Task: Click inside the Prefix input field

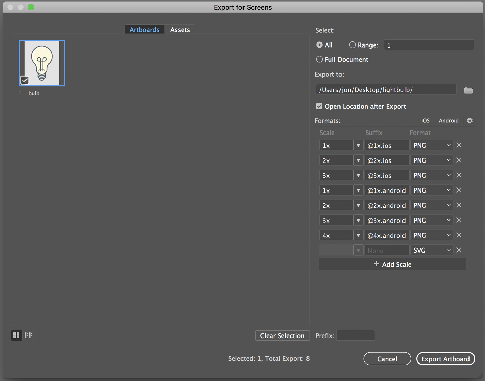Action: [x=355, y=335]
